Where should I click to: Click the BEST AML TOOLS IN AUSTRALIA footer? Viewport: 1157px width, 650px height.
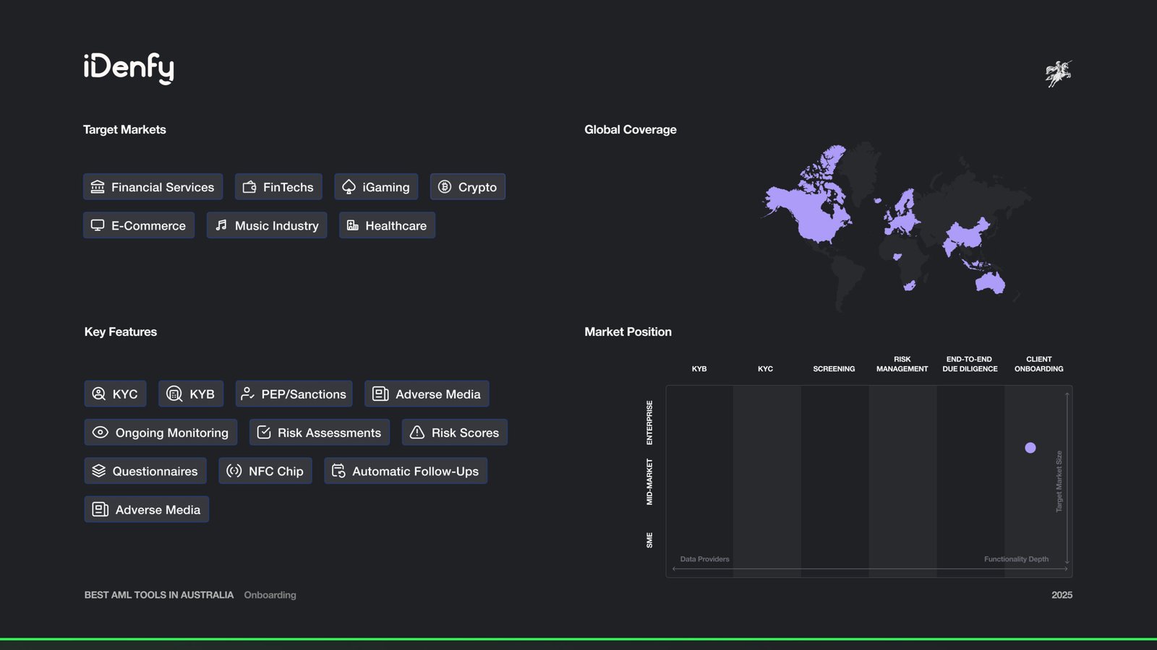pyautogui.click(x=159, y=595)
